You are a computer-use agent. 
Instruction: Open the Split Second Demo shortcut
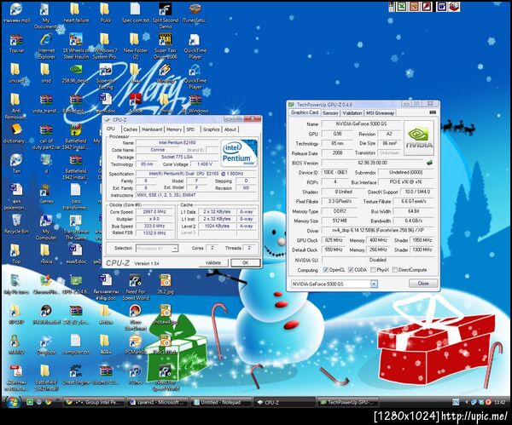point(166,15)
